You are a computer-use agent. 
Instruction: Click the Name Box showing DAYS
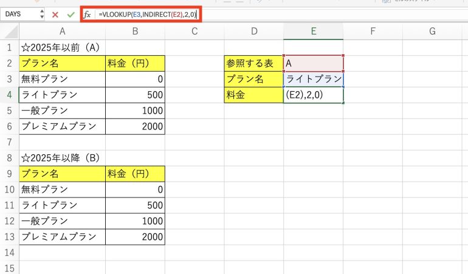coord(19,14)
